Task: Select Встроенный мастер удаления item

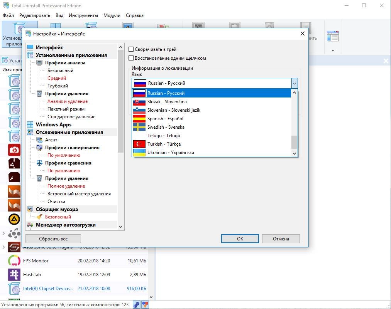Action: (79, 194)
